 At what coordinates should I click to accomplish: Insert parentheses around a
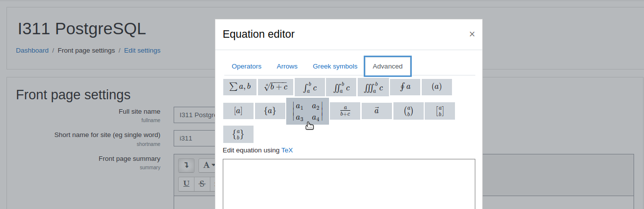437,87
